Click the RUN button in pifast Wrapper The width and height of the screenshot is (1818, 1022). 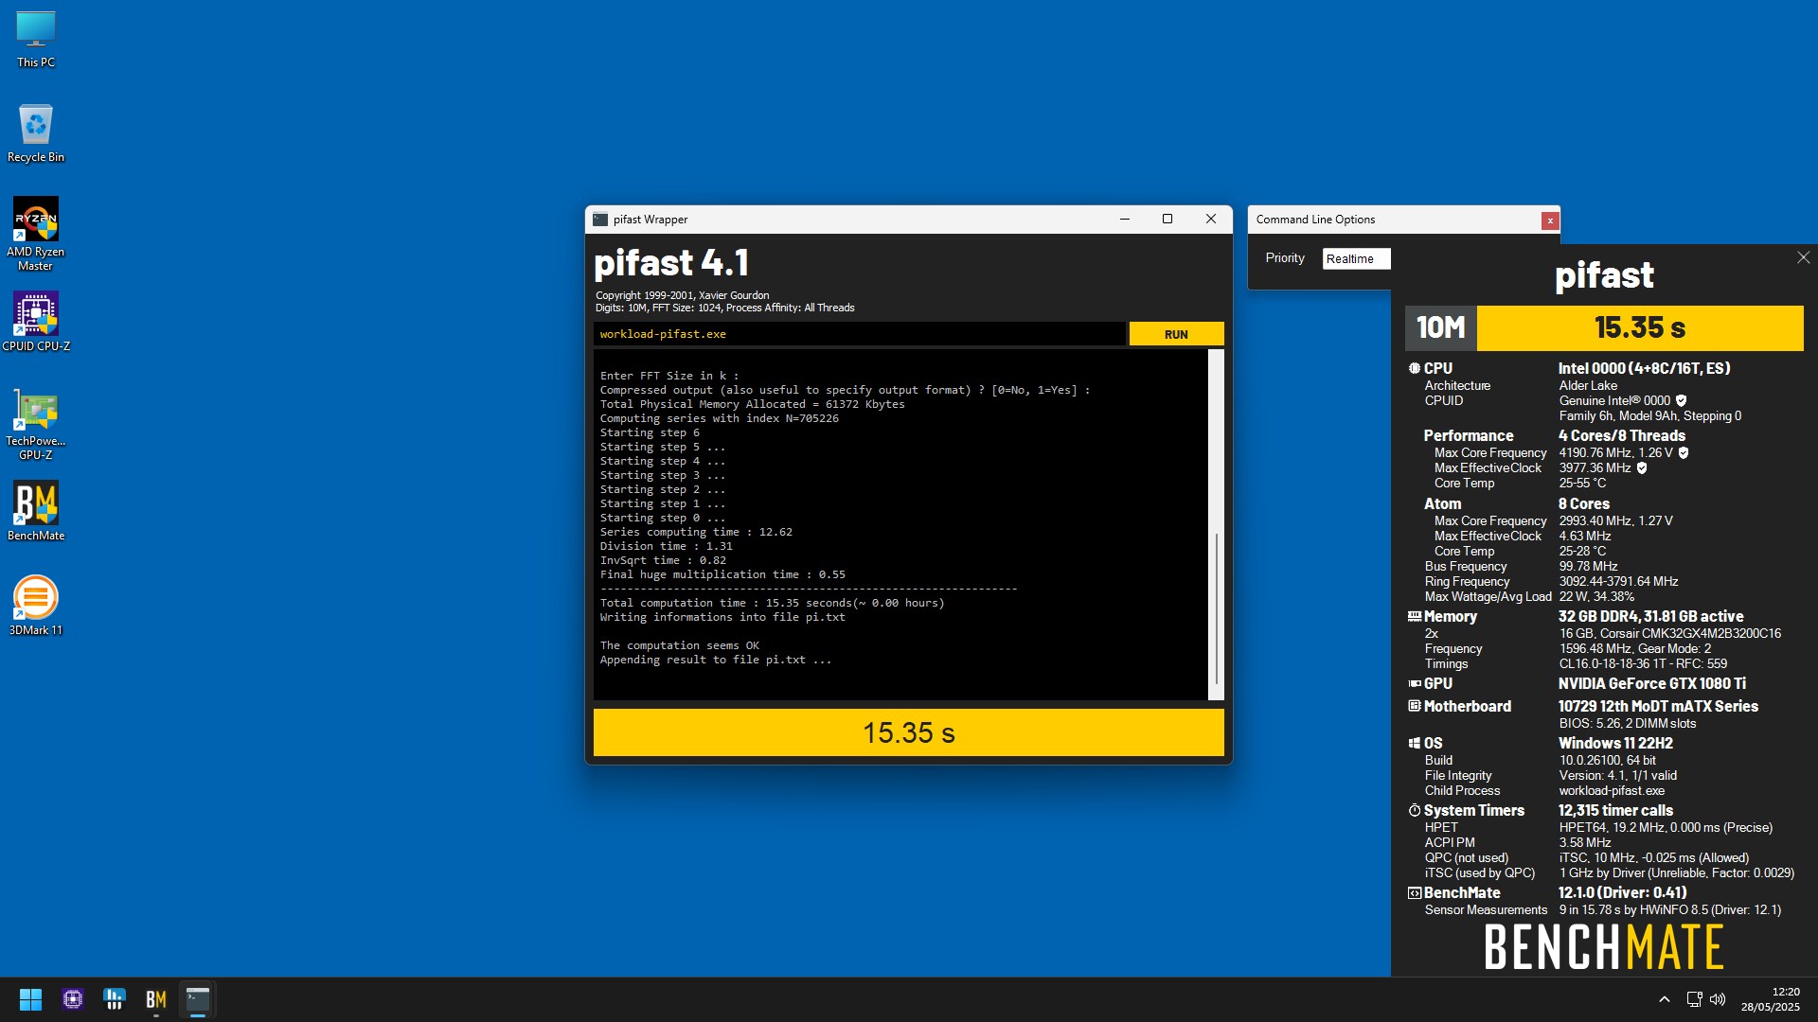pyautogui.click(x=1176, y=334)
